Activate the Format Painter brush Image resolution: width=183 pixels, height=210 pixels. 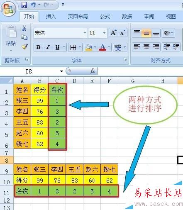pyautogui.click(x=24, y=46)
